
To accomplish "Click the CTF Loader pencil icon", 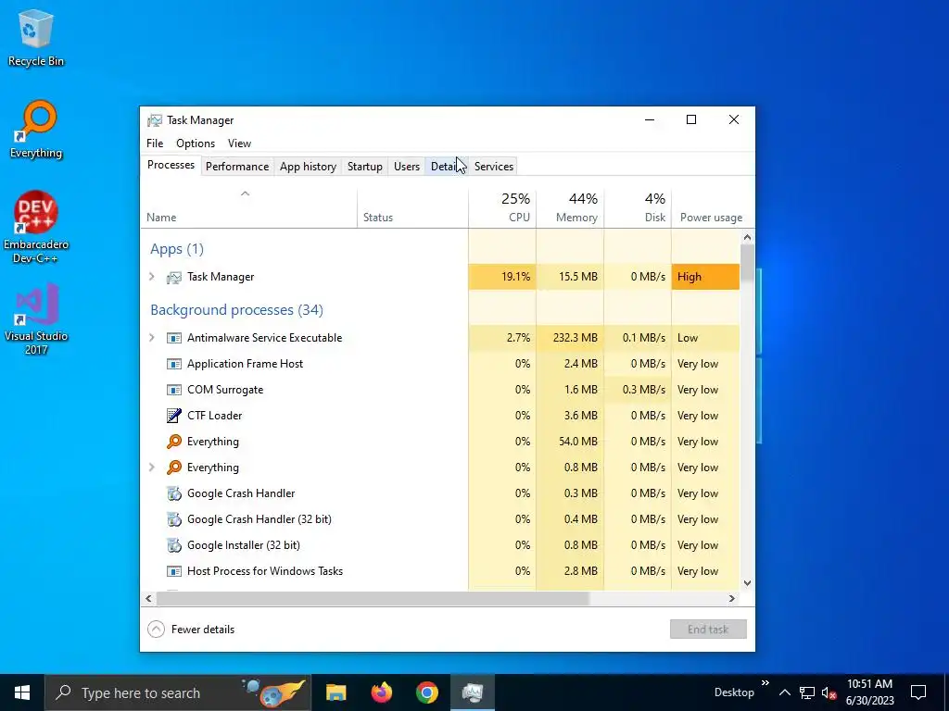I will [173, 416].
